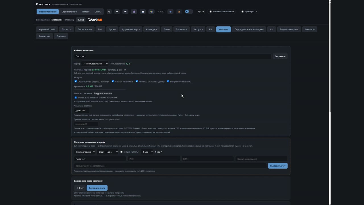
Task: Add bank account with + Счёт
Action: coord(80,188)
